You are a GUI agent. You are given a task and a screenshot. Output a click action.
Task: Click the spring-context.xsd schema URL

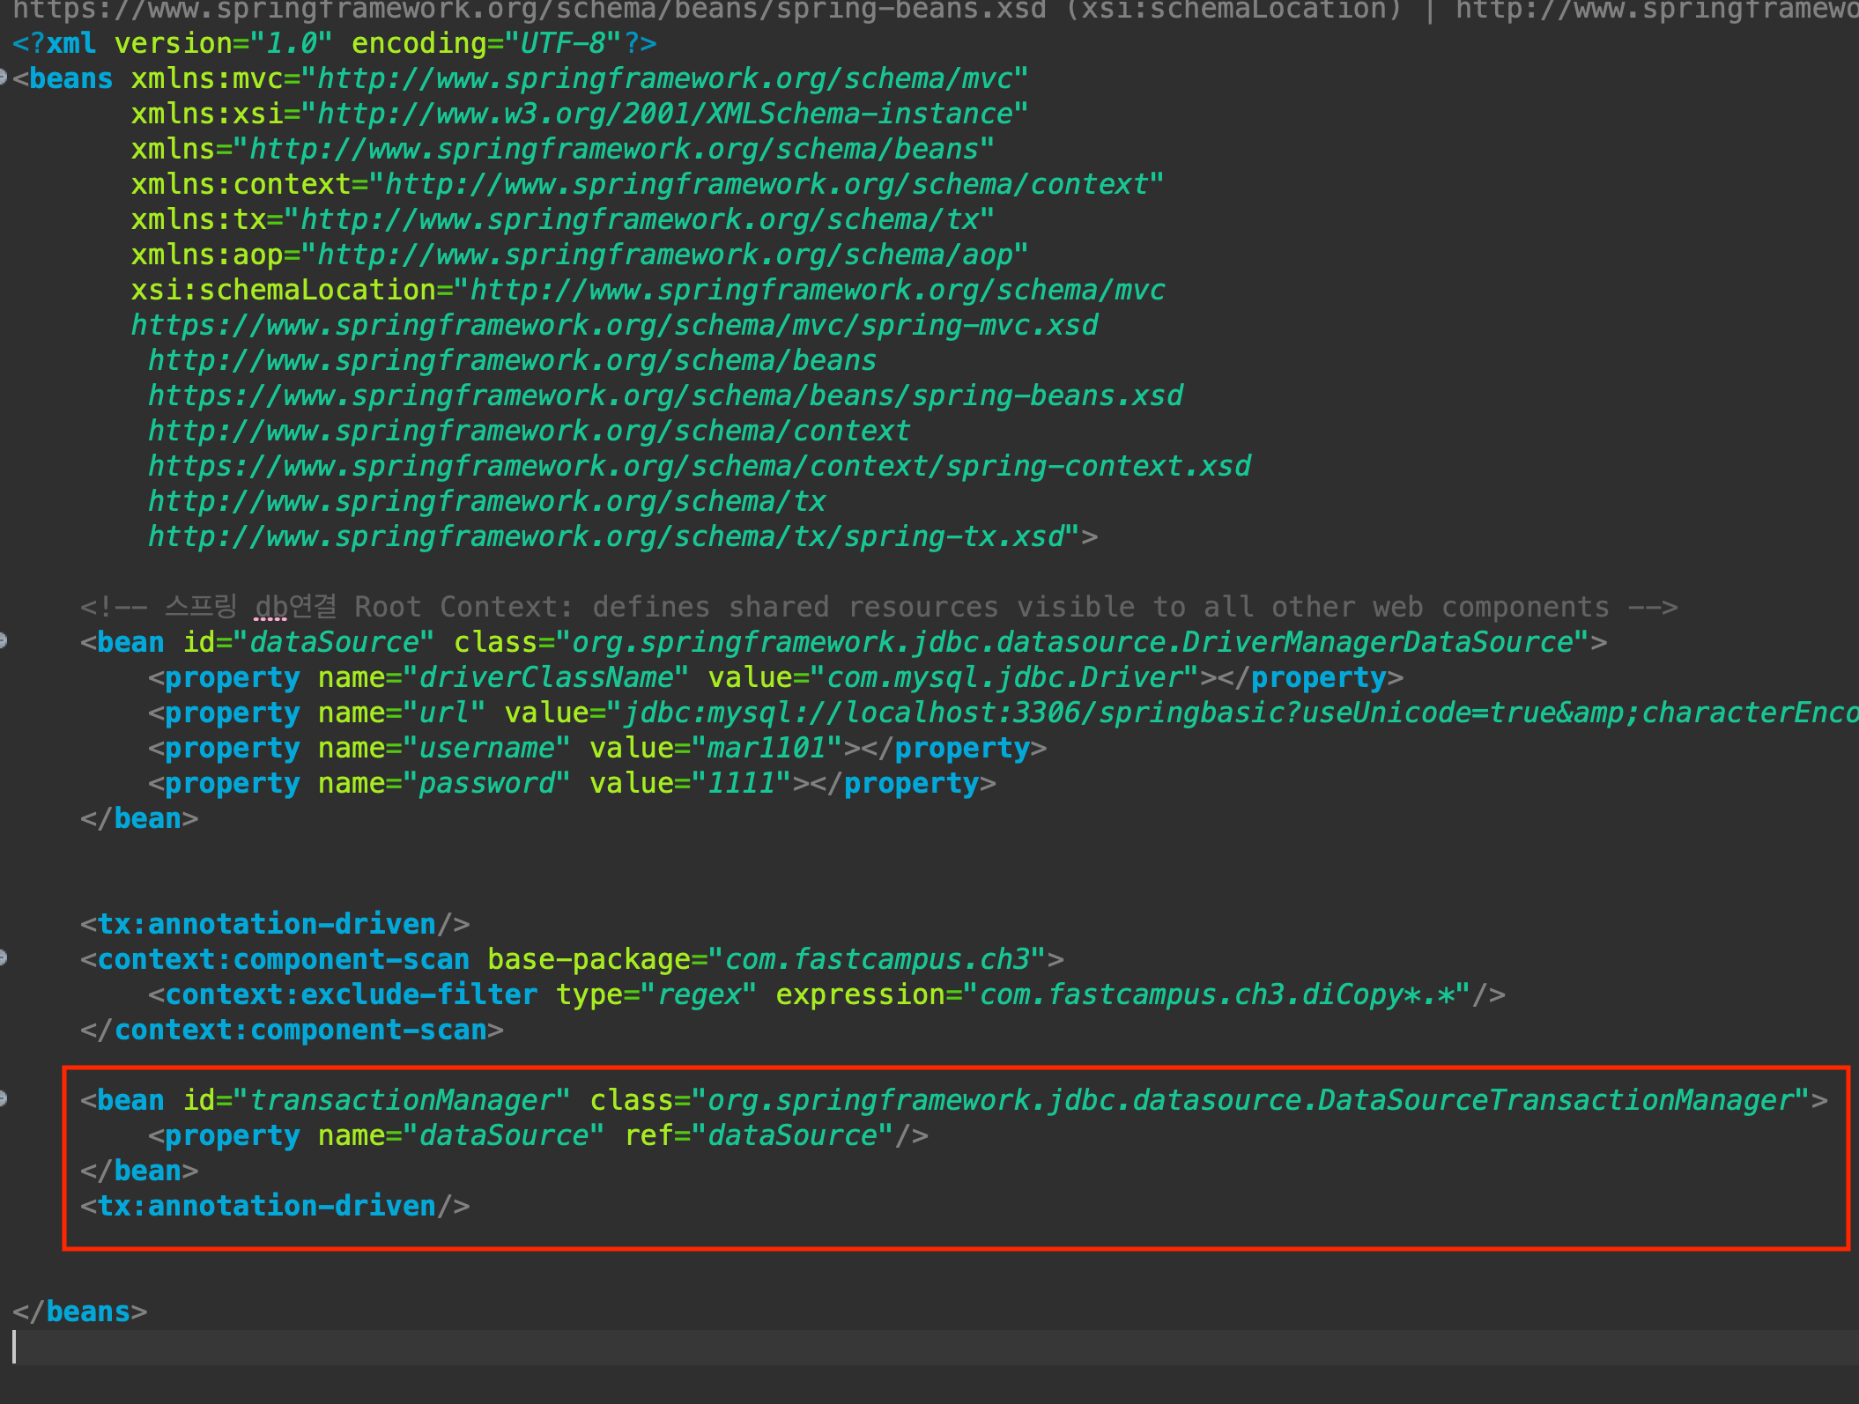[699, 466]
